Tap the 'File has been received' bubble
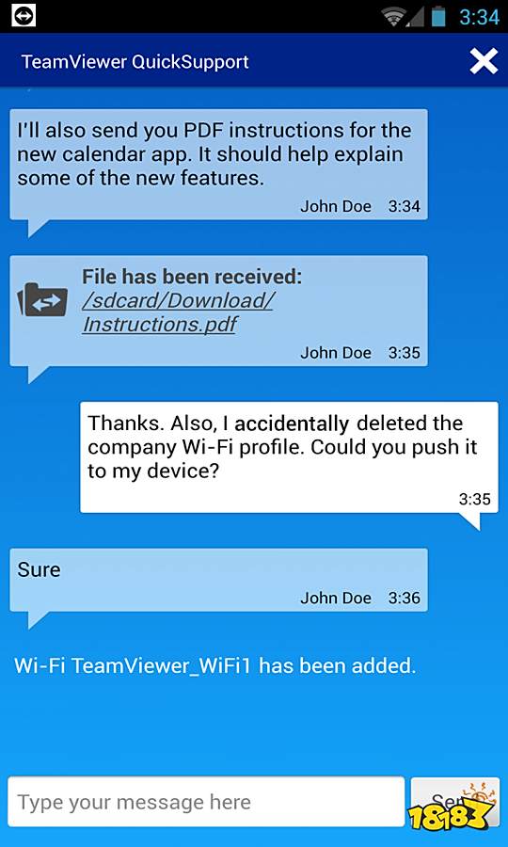Screen dimensions: 508x847 (218, 312)
